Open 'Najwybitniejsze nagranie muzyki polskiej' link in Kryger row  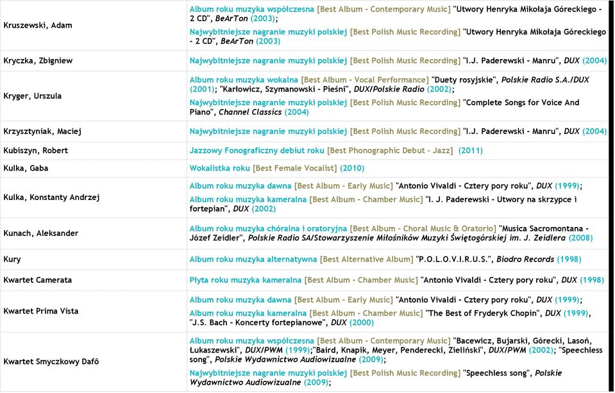(268, 103)
